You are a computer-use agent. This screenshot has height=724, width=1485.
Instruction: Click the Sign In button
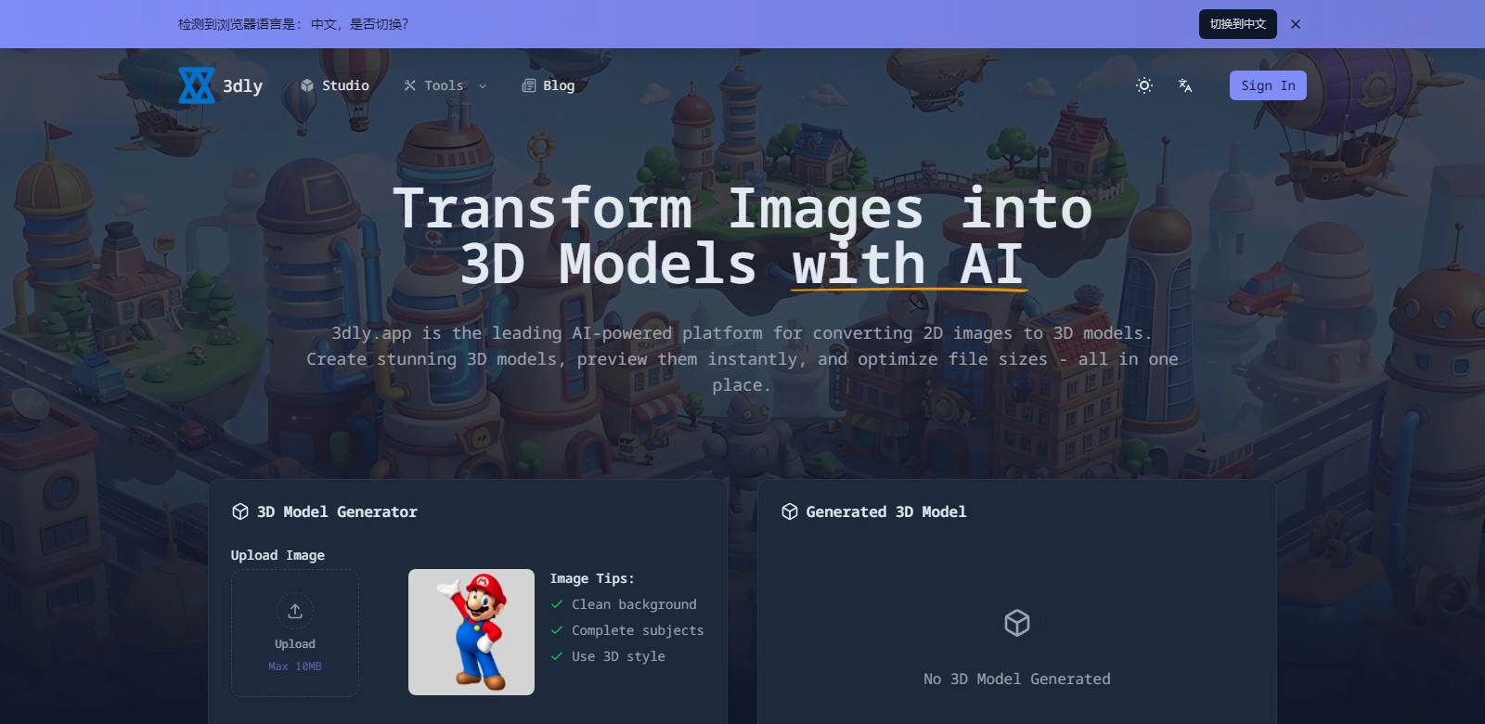point(1268,85)
